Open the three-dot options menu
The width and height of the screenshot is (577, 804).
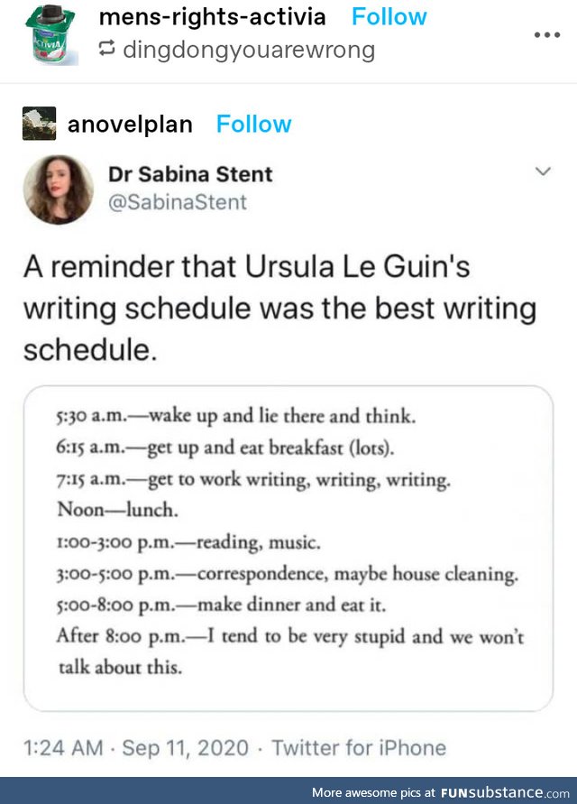[545, 34]
